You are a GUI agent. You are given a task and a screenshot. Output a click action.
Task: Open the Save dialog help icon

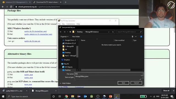click(141, 37)
